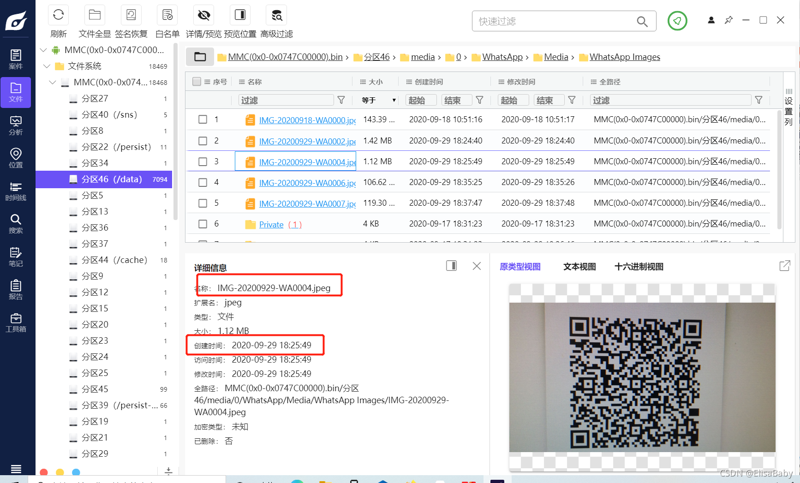
Task: Click the Refresh (刷新) toolbar icon
Action: [x=58, y=15]
